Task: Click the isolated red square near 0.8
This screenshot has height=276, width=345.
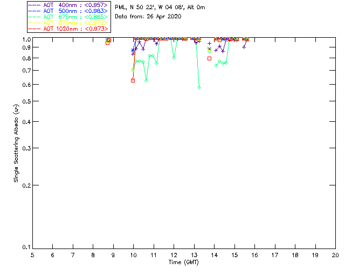Action: (210, 59)
